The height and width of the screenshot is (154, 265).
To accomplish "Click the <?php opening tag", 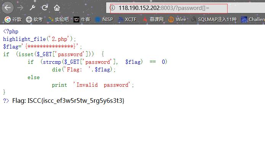I will (x=11, y=31).
